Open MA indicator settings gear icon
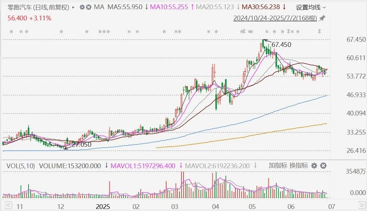The width and height of the screenshot is (367, 211). (82, 7)
